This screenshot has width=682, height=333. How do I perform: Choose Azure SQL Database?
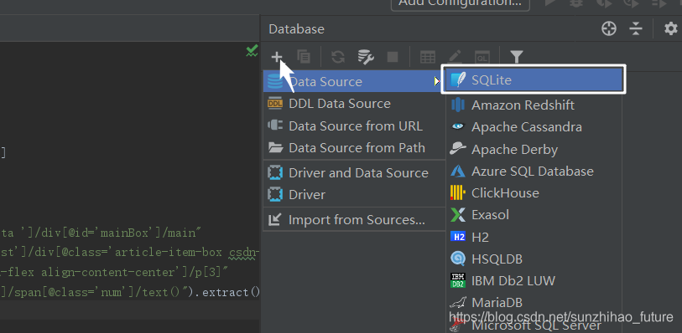(534, 172)
